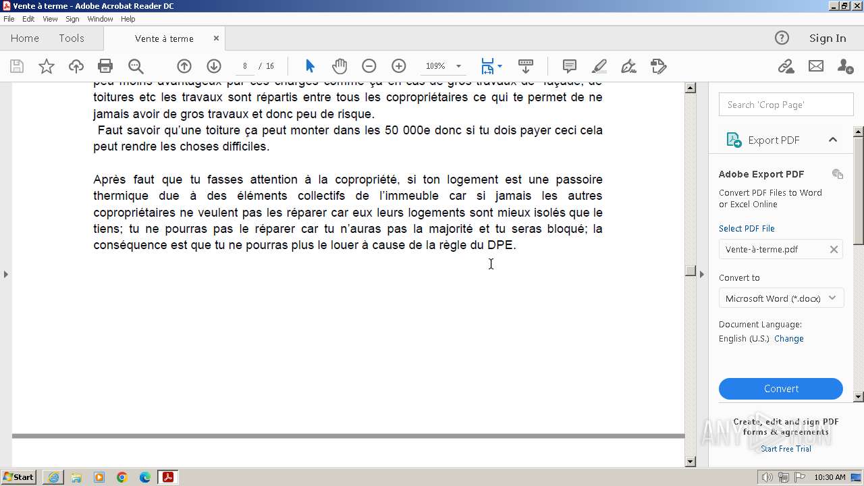
Task: Open the scrolling mode keyboard icon
Action: point(526,66)
